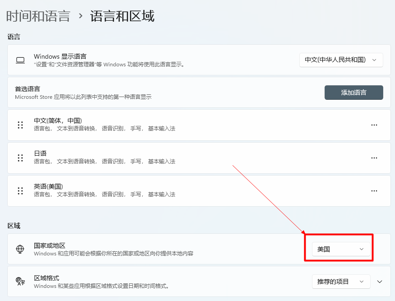Viewport: 395px width, 301px height.
Task: Click the 区域格式 language icon
Action: pyautogui.click(x=20, y=282)
